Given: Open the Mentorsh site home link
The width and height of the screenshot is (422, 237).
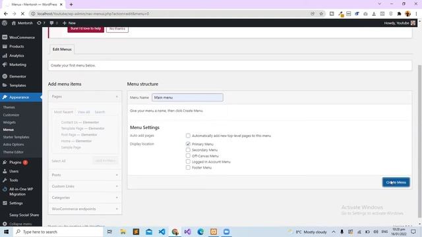Looking at the screenshot, I should tap(22, 23).
